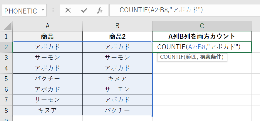Click the formula bar resize dots handle
This screenshot has height=121, width=260.
[53, 11]
